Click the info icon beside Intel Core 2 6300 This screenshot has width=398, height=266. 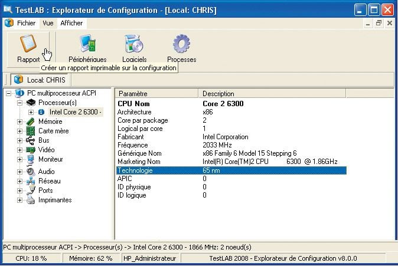pyautogui.click(x=41, y=112)
